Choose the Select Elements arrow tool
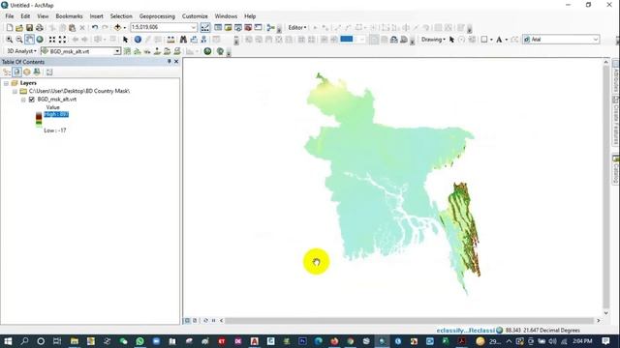The image size is (620, 348). [x=125, y=40]
